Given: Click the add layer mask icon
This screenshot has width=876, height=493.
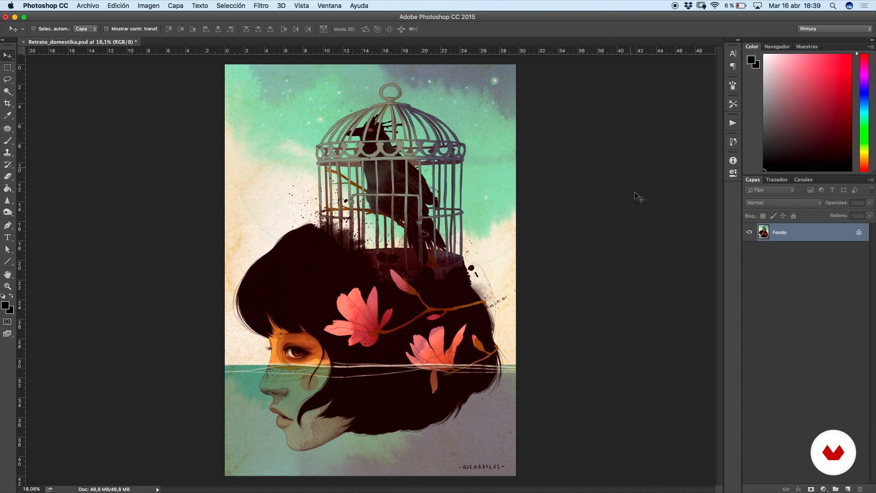Looking at the screenshot, I should (x=811, y=489).
